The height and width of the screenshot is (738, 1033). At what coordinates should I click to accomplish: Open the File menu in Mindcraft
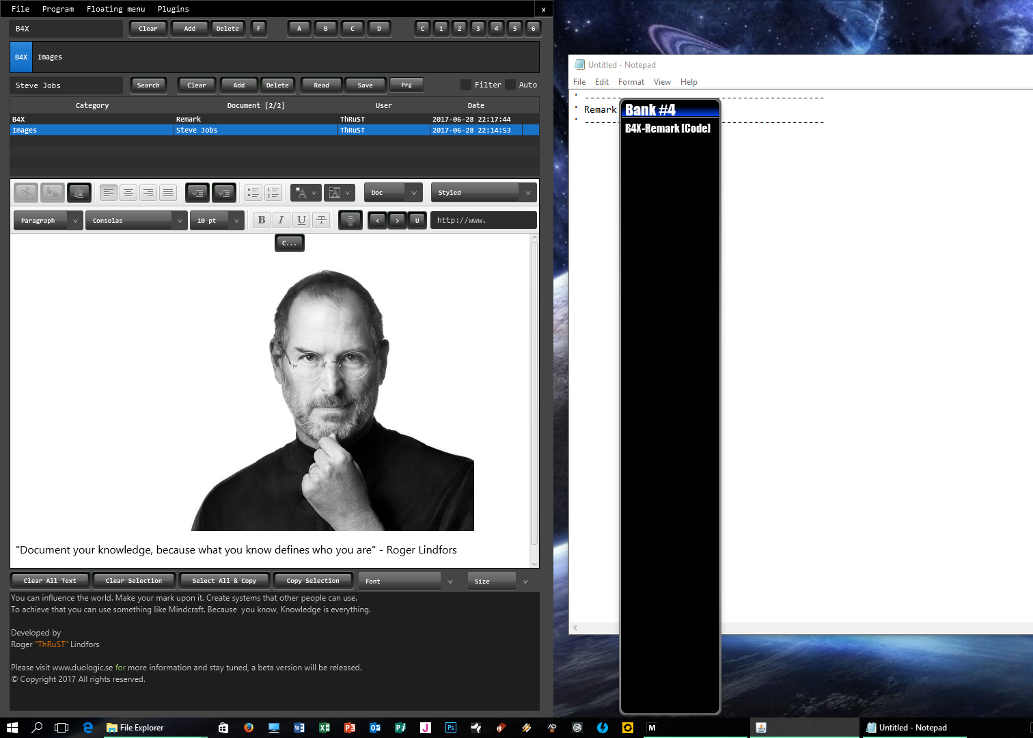[20, 9]
